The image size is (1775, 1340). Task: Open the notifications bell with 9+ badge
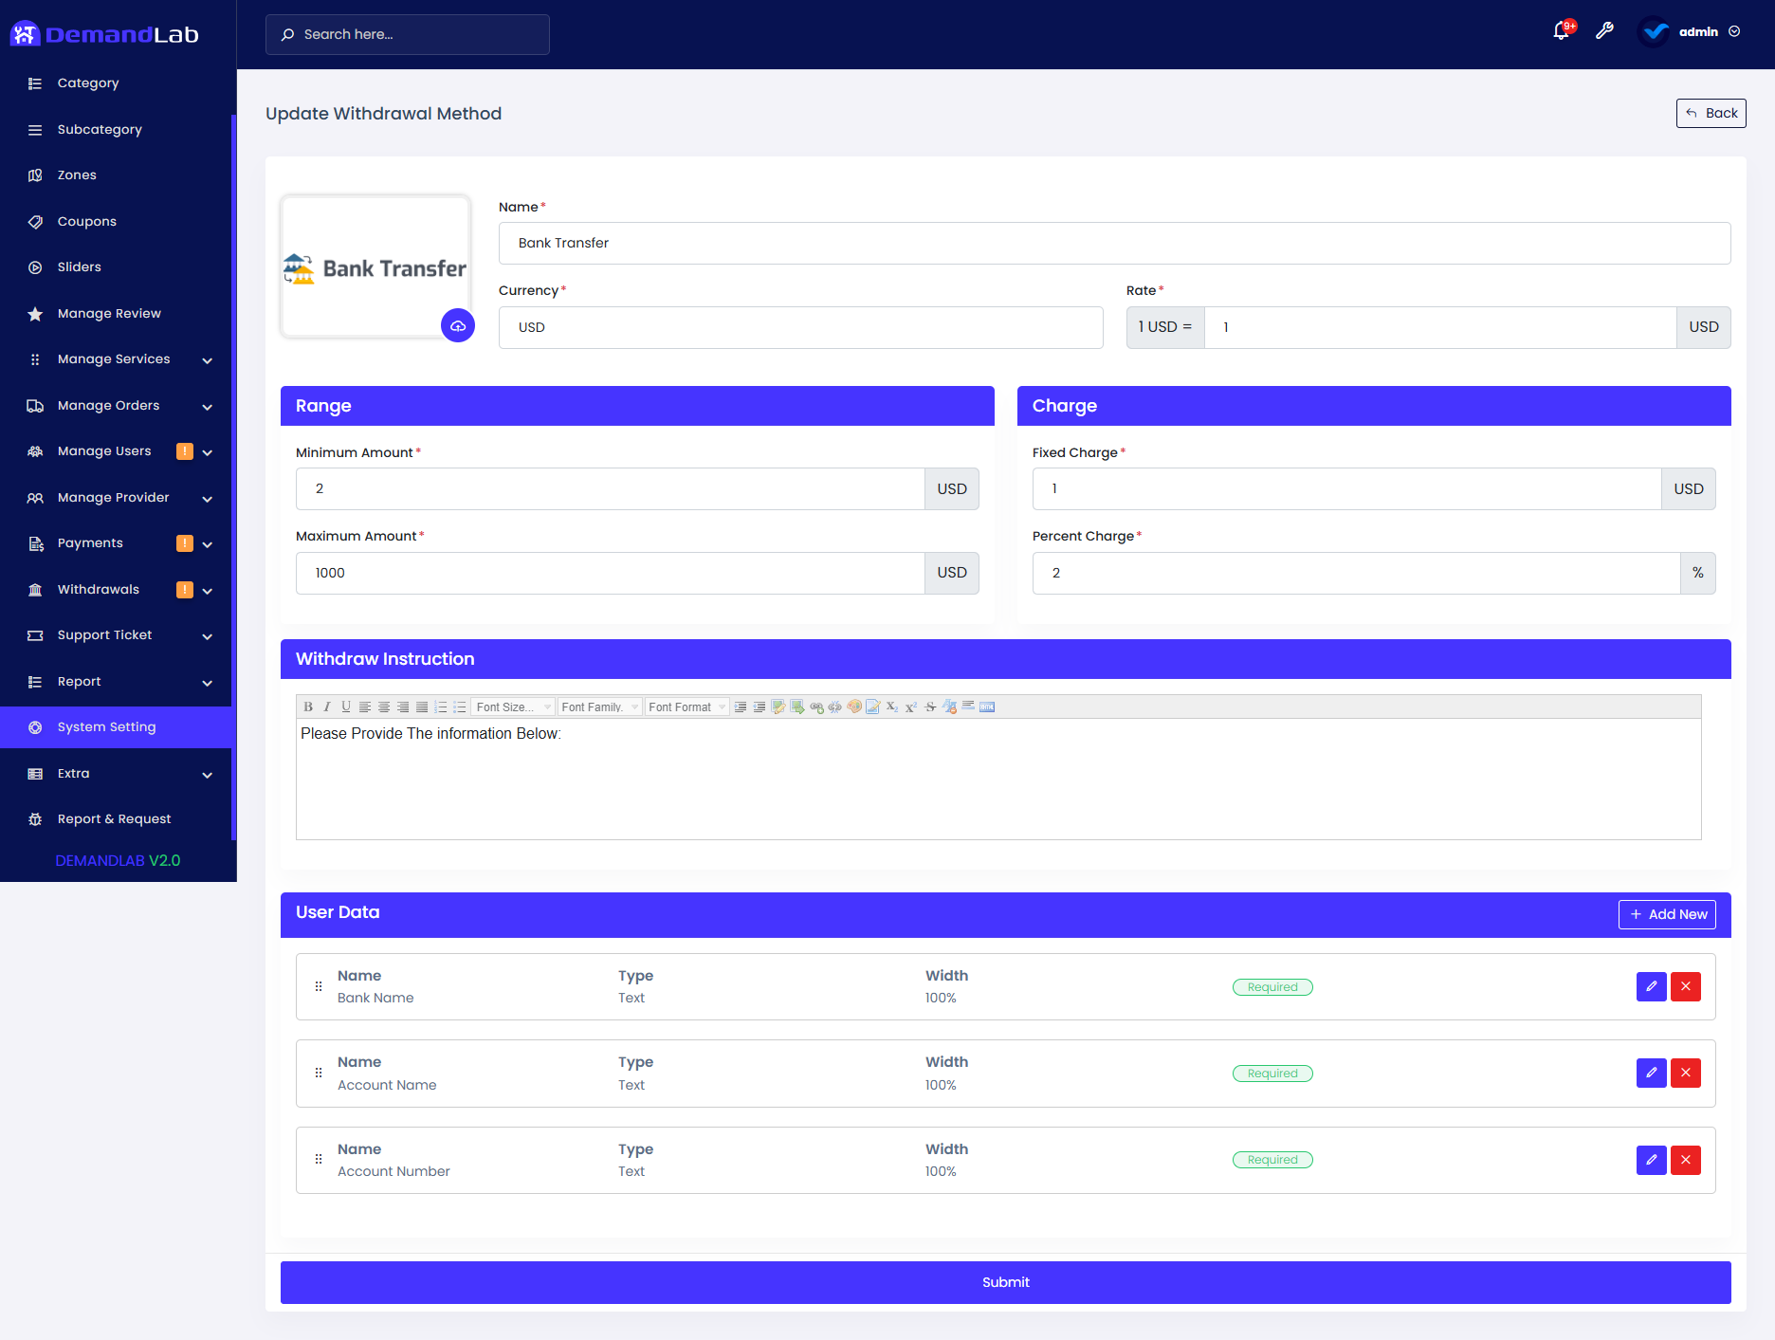pos(1560,30)
